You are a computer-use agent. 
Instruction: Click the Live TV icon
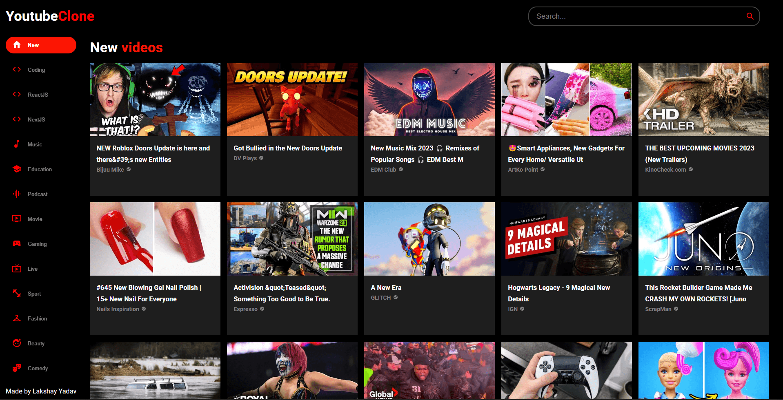click(x=17, y=269)
